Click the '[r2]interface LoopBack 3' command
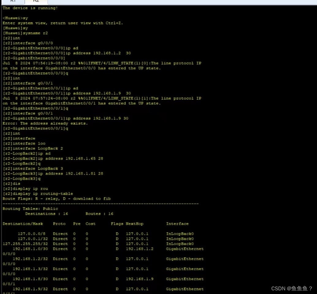 pyautogui.click(x=33, y=169)
